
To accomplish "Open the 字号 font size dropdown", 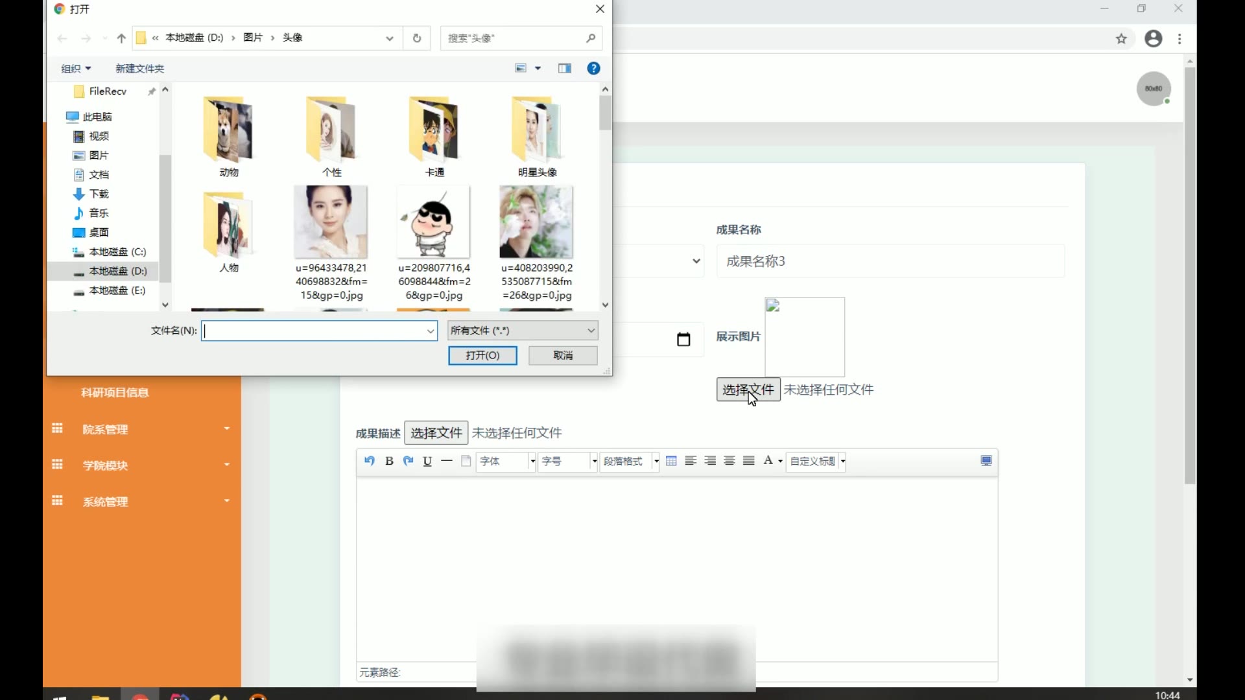I will pos(567,461).
